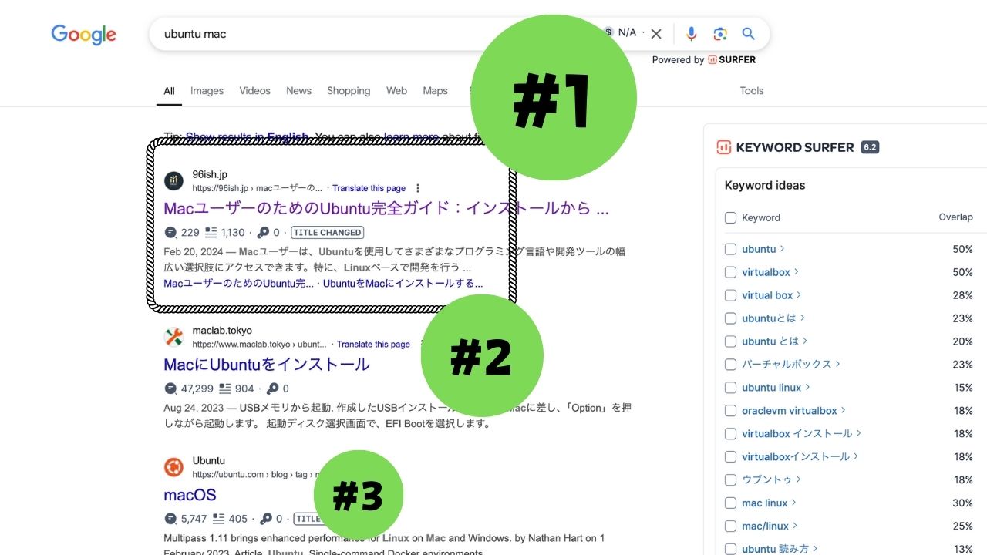Expand chevron next to ubuntu linux
This screenshot has width=987, height=555.
pyautogui.click(x=807, y=387)
